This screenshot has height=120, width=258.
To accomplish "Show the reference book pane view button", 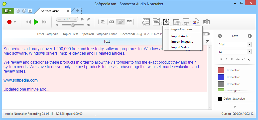I will (111, 22).
